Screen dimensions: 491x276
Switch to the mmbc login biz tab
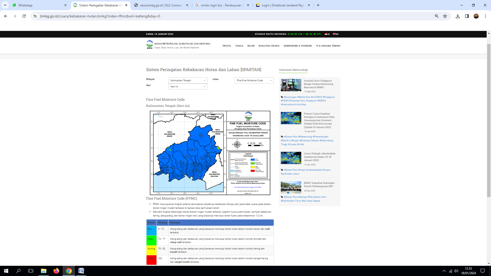coord(222,5)
